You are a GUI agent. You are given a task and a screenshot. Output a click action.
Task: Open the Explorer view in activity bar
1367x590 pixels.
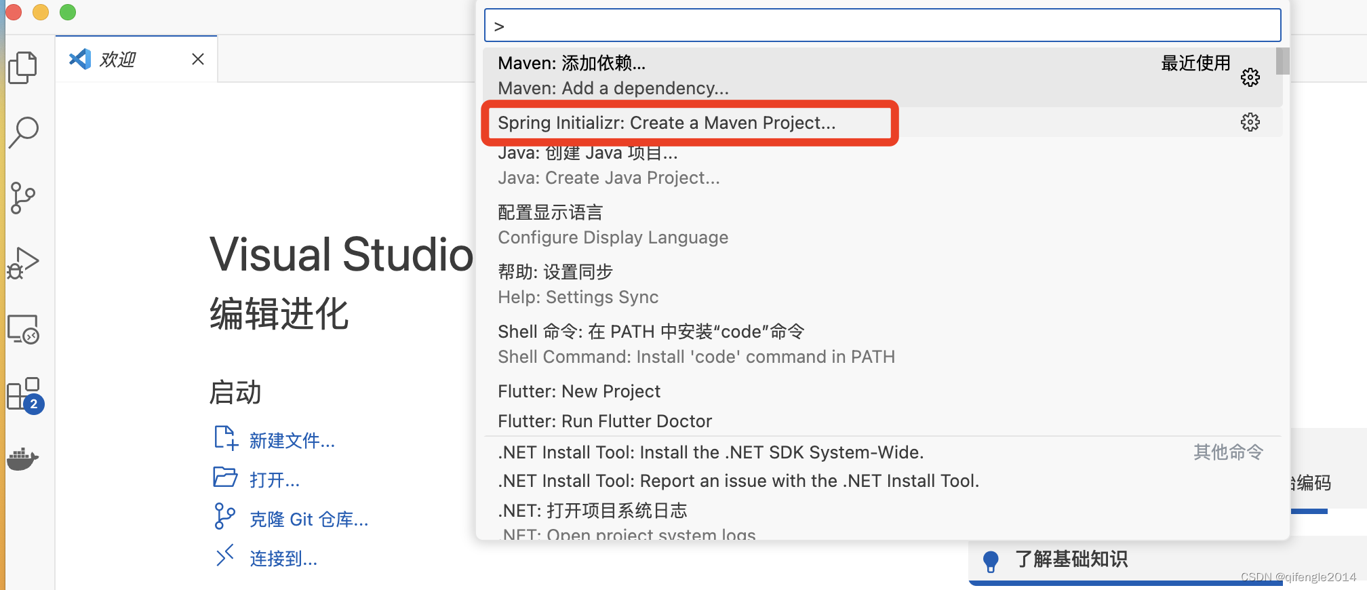[23, 67]
